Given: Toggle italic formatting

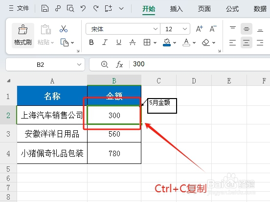Looking at the screenshot, I should (105, 42).
